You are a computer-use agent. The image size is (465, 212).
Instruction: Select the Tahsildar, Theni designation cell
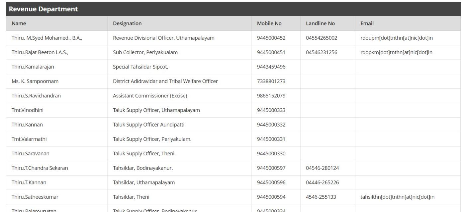coord(131,197)
